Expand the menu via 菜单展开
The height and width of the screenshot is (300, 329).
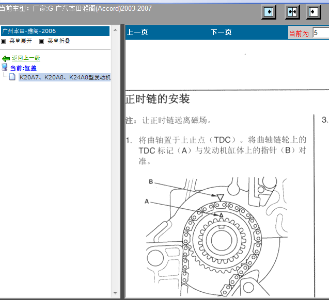click(20, 41)
